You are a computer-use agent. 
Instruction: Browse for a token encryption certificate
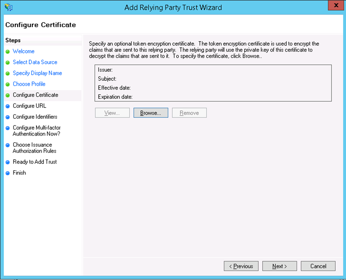click(x=151, y=113)
